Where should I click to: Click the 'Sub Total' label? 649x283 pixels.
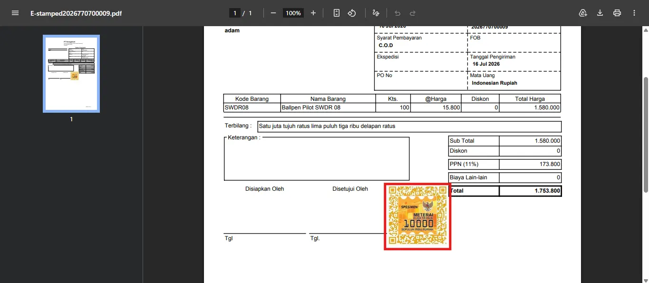(x=462, y=141)
